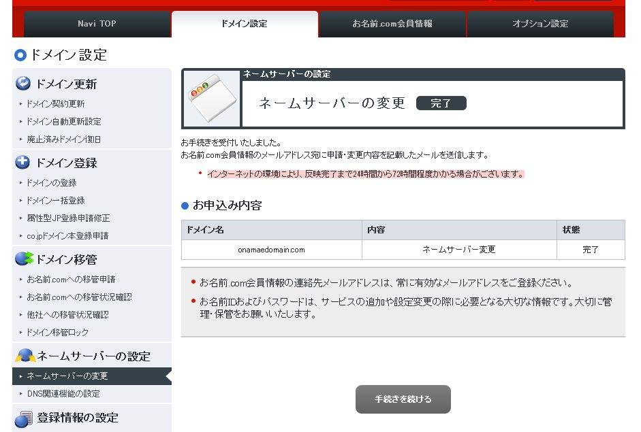Open co.jpドメイン本登録申請 link
This screenshot has height=432, width=641.
68,236
